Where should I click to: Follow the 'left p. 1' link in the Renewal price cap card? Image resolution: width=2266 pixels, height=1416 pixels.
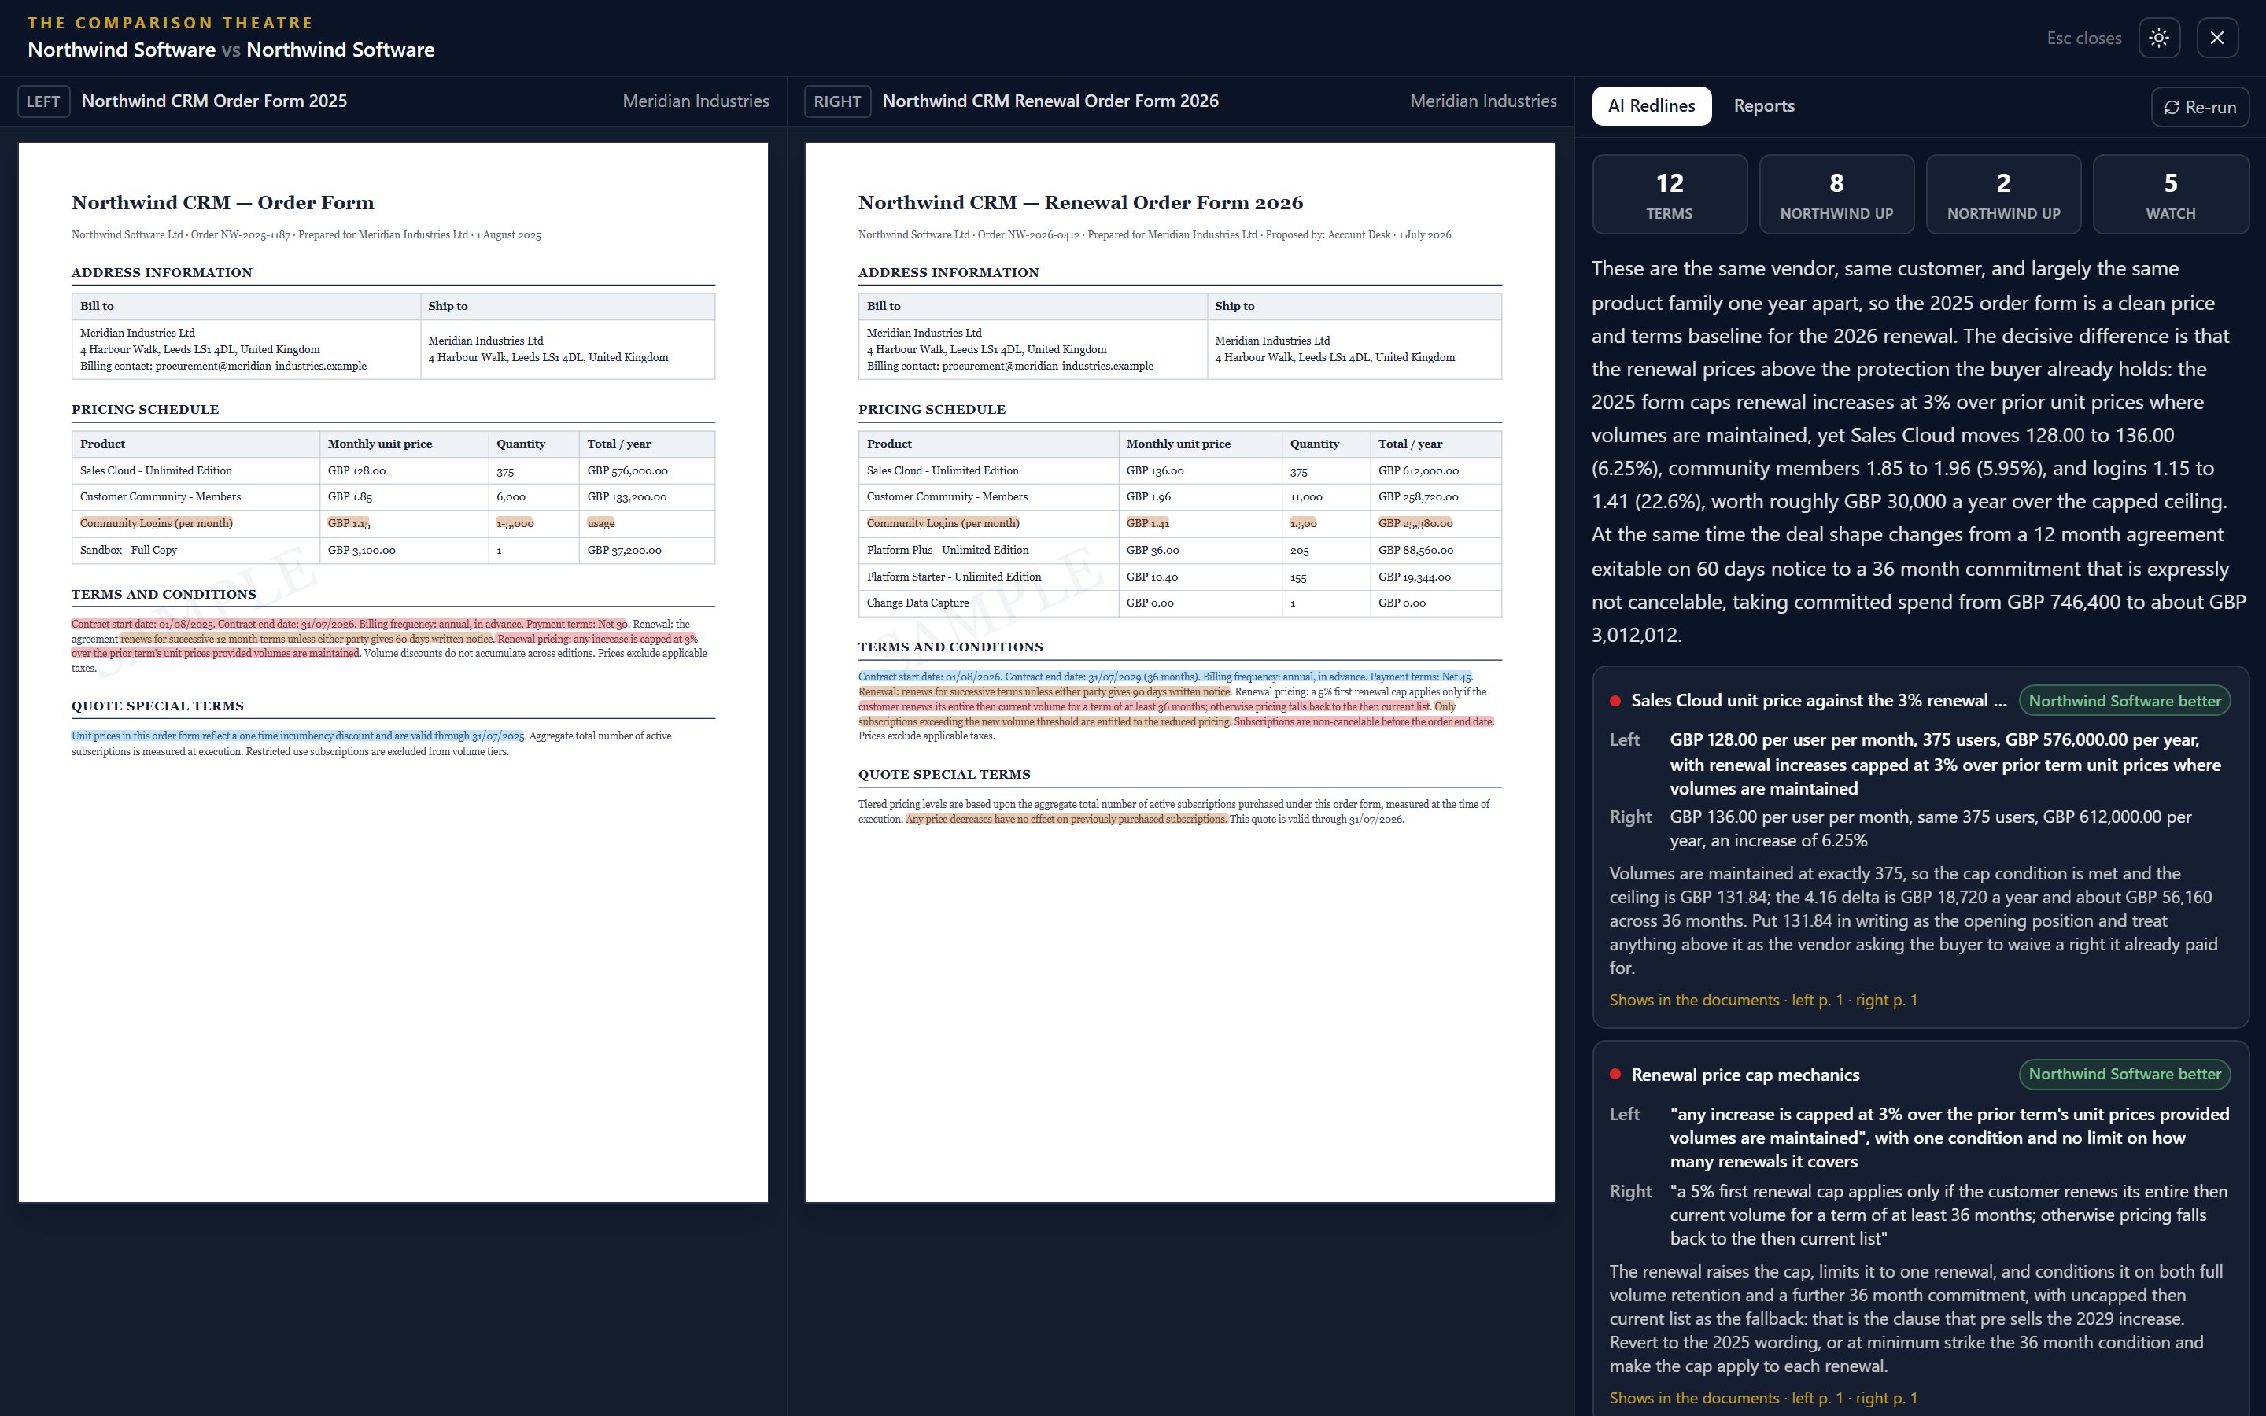coord(1817,1398)
